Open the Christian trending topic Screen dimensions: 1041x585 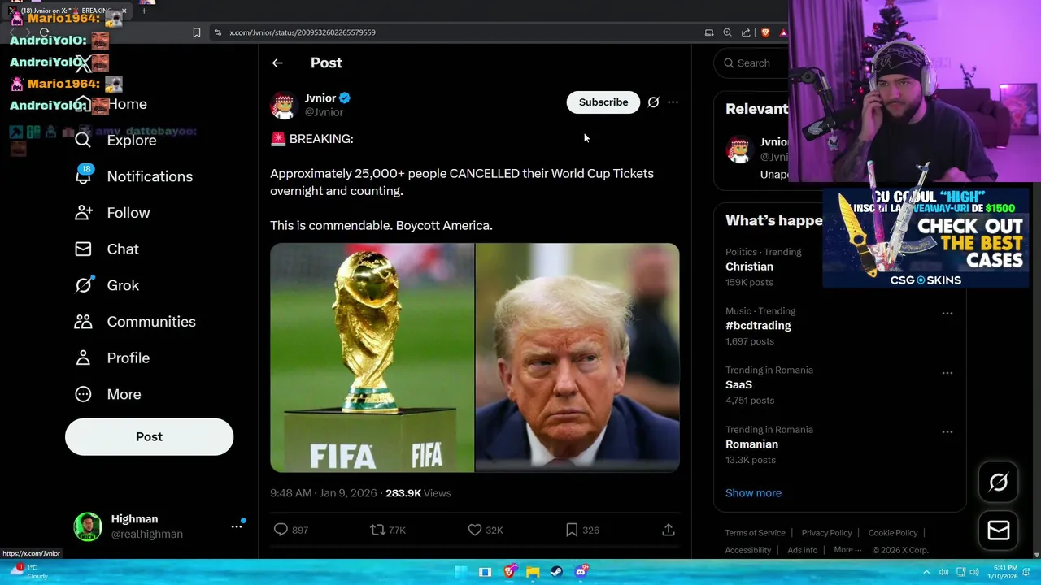749,266
